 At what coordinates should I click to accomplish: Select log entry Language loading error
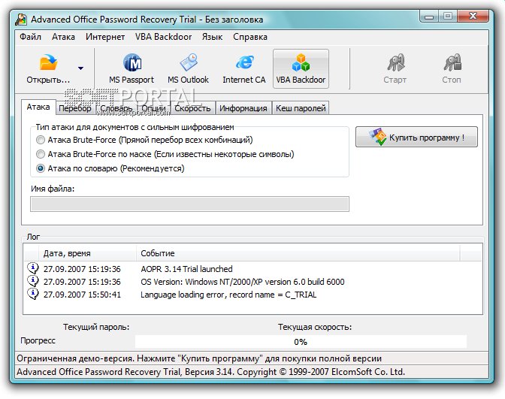(228, 295)
